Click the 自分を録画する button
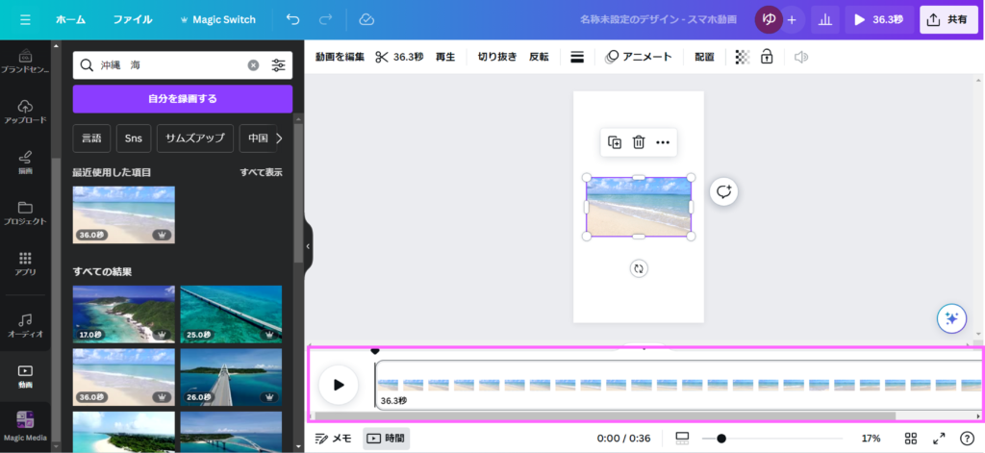The image size is (985, 453). coord(183,98)
